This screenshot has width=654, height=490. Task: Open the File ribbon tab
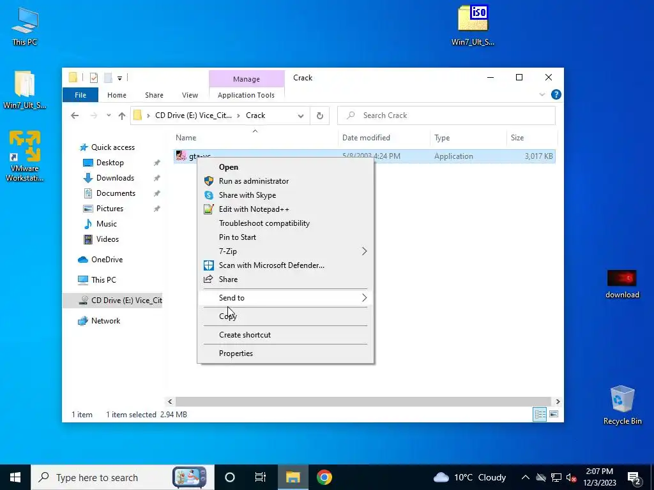pyautogui.click(x=80, y=95)
